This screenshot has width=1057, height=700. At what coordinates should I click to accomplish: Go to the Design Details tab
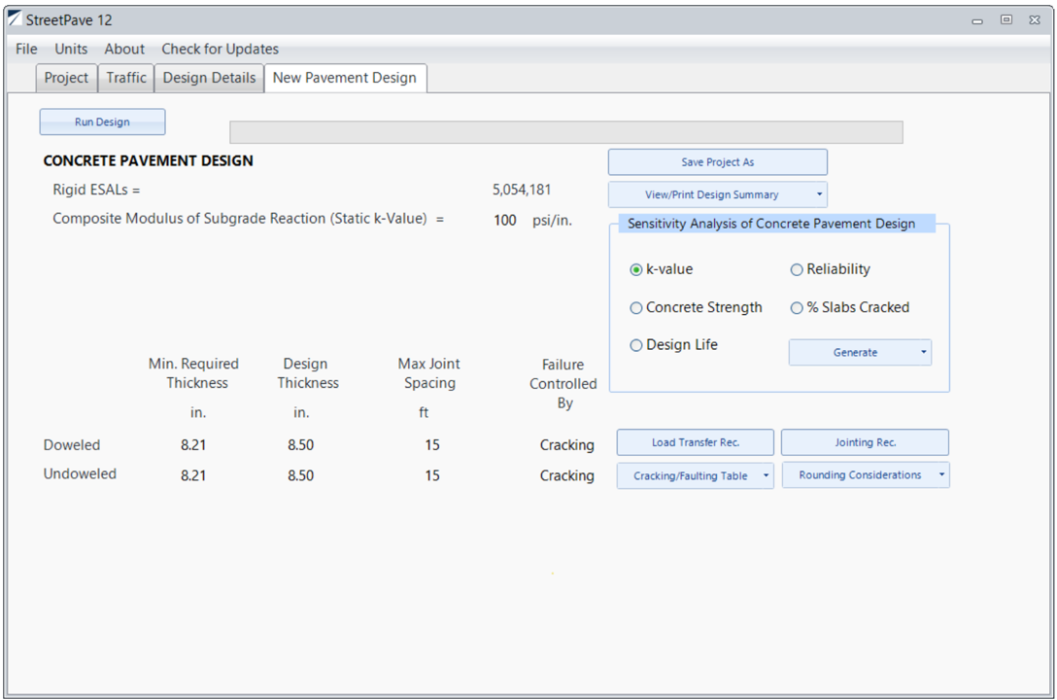coord(209,78)
